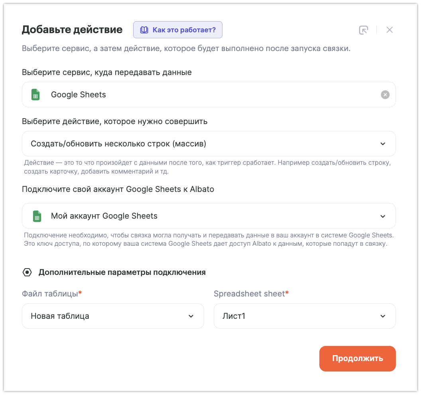Expand the action selection dropdown chevron

point(383,144)
